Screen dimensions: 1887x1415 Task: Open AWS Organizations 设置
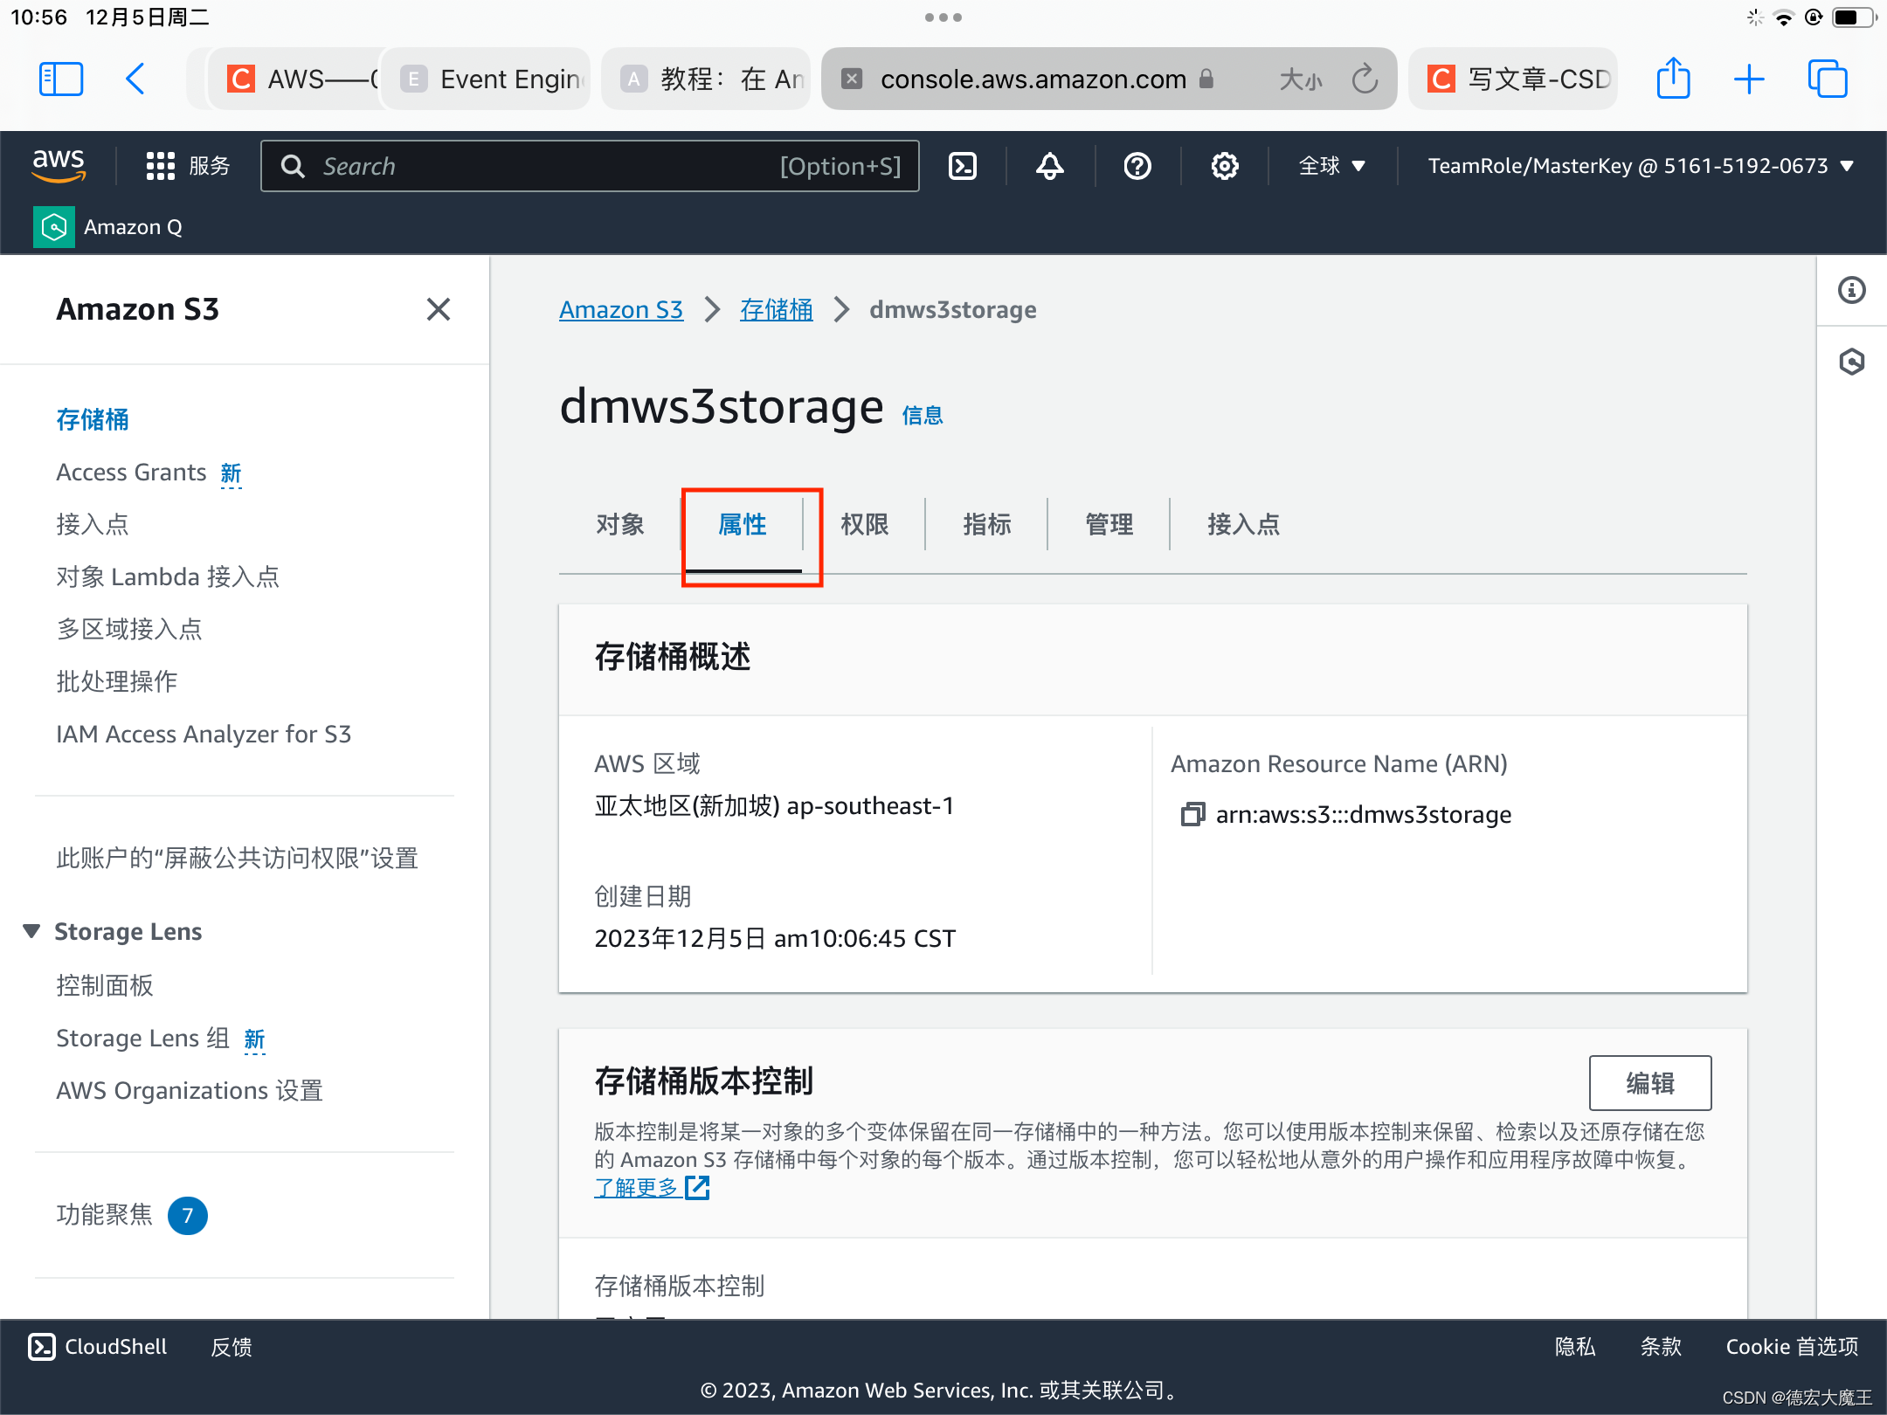[x=190, y=1090]
